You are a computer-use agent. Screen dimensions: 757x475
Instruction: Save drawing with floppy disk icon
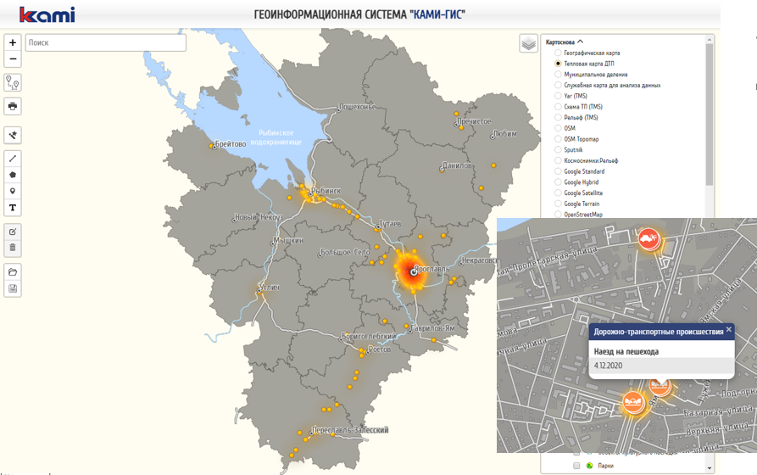coord(13,288)
